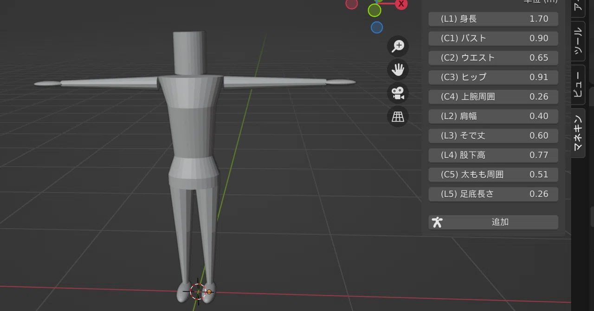
Task: Click the 追加 button
Action: pos(493,222)
